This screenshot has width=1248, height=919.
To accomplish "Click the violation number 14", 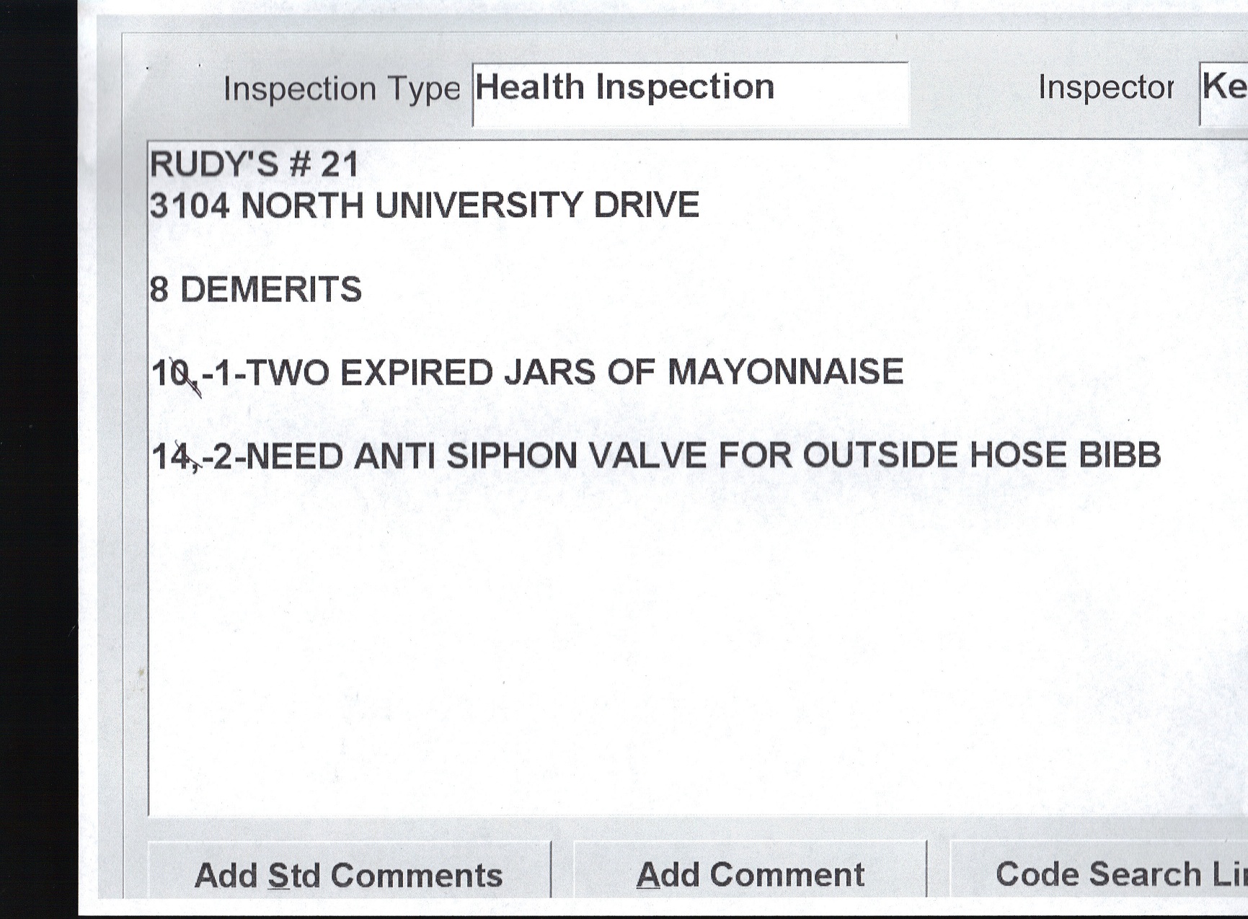I will click(x=171, y=457).
